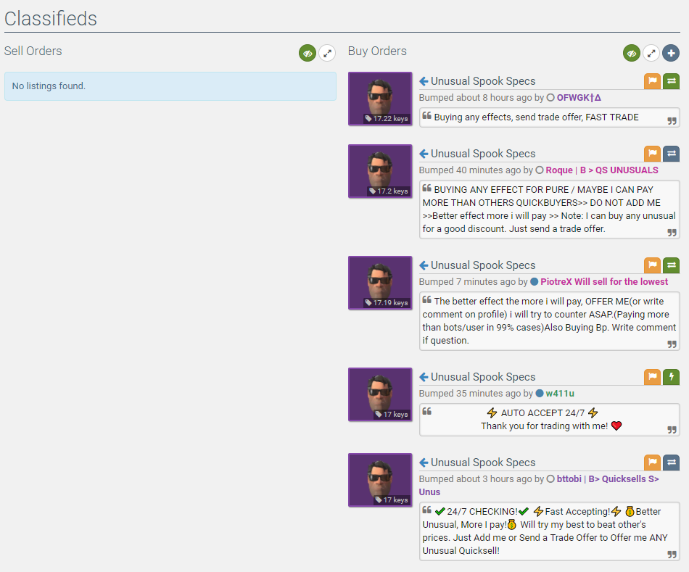Viewport: 689px width, 572px height.
Task: Report w411u listing with flag icon
Action: pos(653,376)
